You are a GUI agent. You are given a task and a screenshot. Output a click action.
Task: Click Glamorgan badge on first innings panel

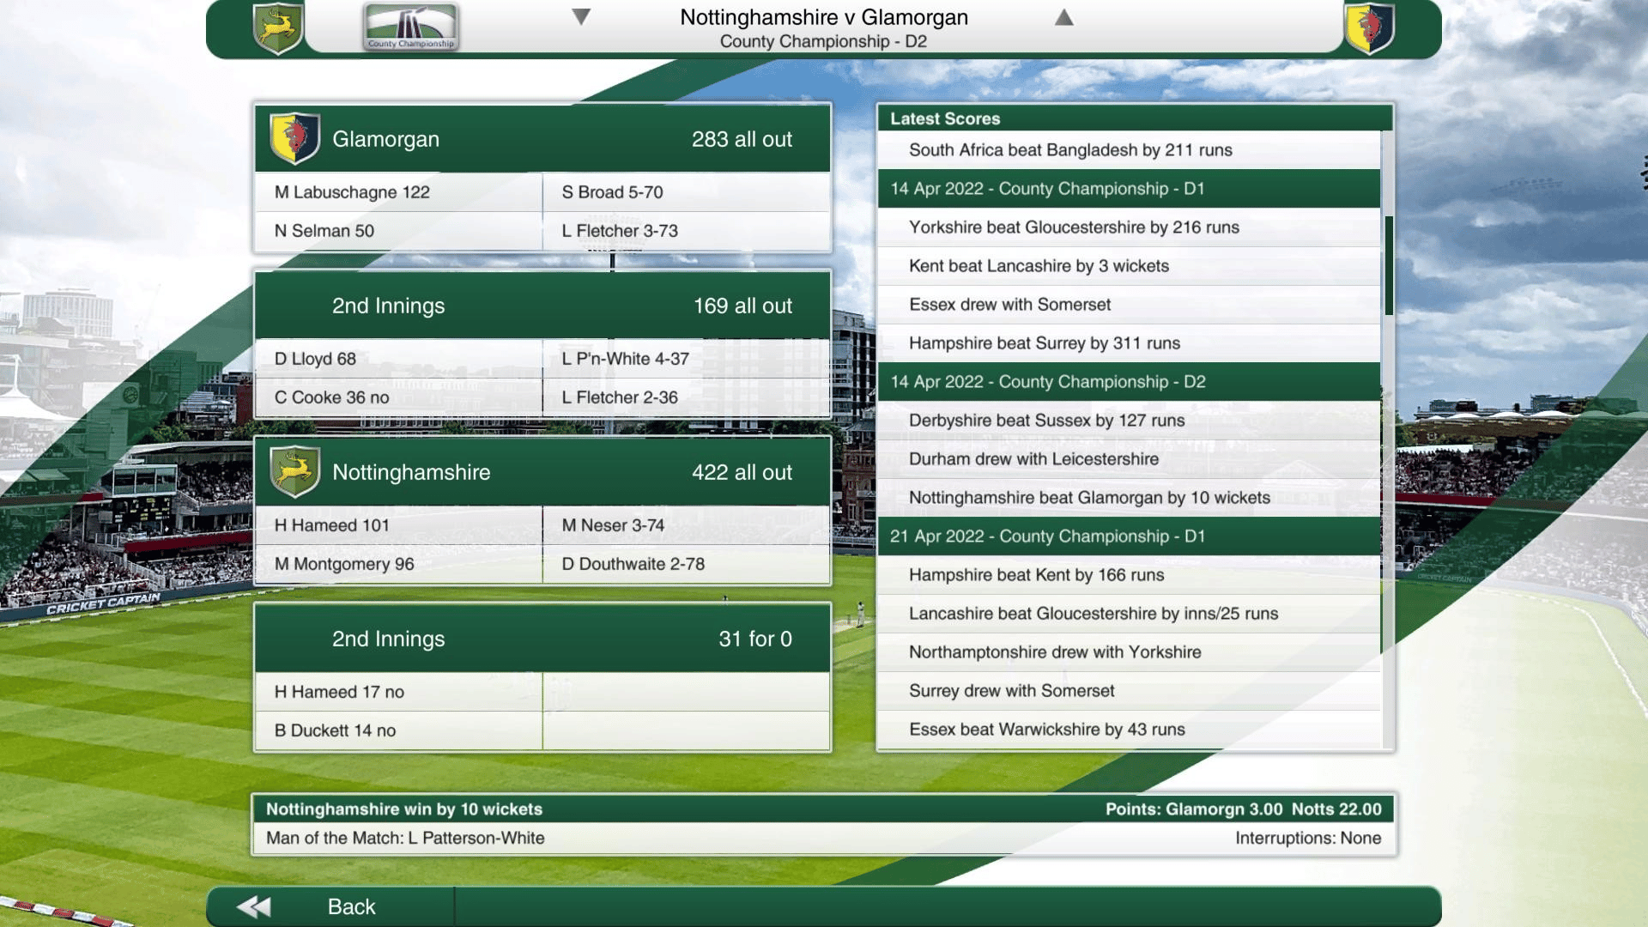coord(295,138)
